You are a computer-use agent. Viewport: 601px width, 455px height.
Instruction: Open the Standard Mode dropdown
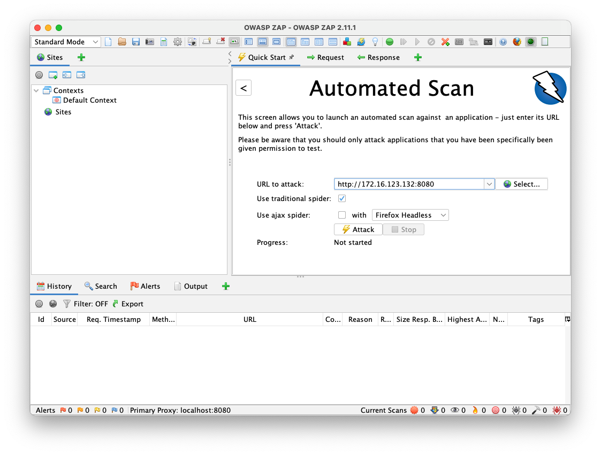pos(66,42)
